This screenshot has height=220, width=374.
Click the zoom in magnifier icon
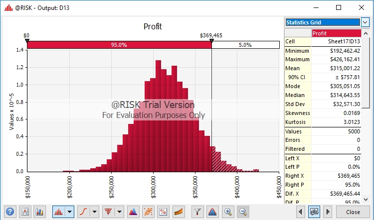pos(228,212)
